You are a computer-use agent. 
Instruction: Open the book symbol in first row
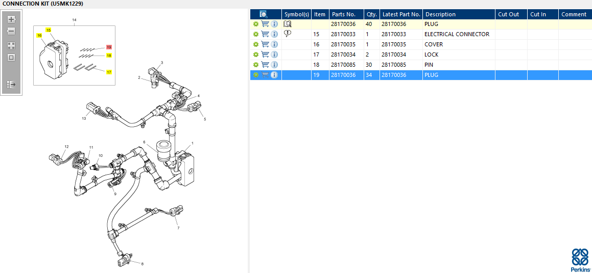288,24
